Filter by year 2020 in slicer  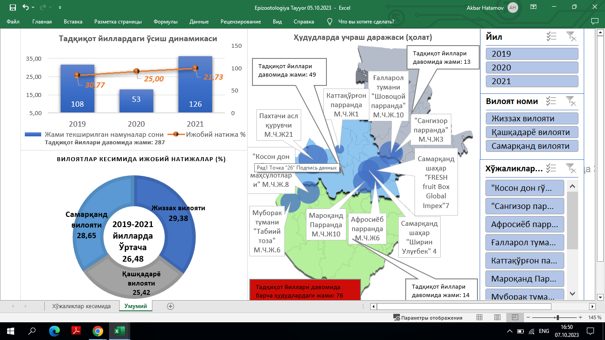point(532,67)
